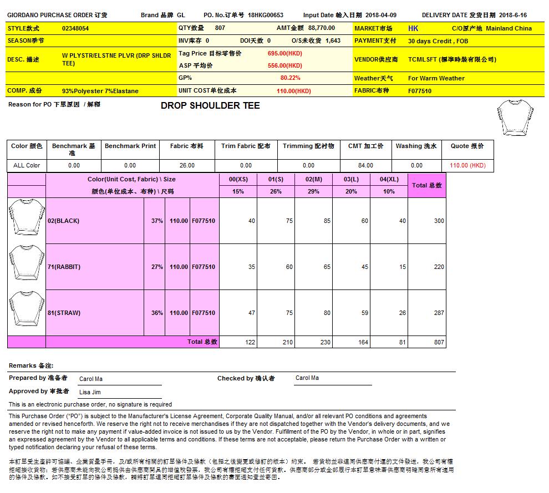Select the CMT cost cell 84.00
The image size is (549, 493).
[x=365, y=165]
